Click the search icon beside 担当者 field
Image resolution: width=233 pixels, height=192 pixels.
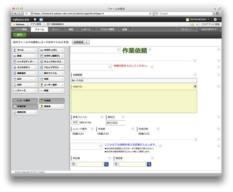click(106, 165)
